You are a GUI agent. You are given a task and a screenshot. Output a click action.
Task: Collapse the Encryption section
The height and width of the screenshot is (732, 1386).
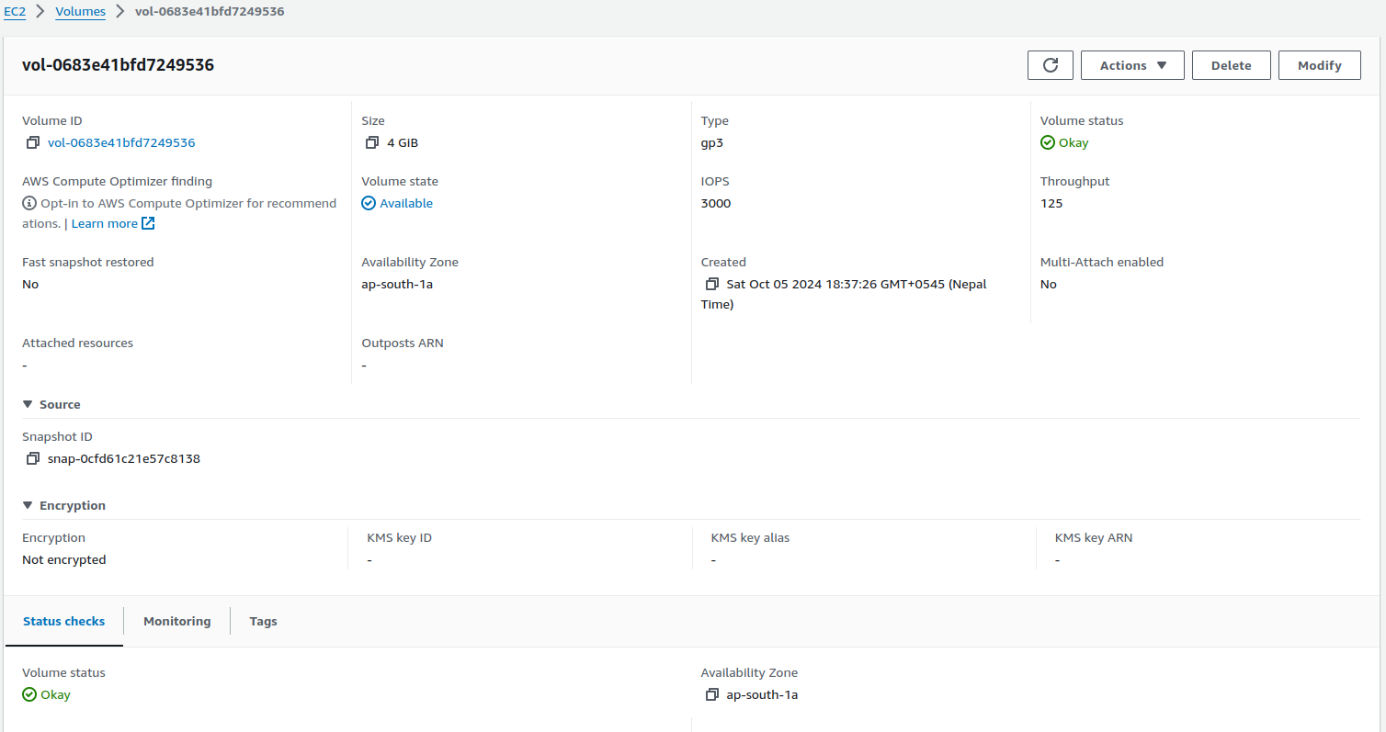[x=28, y=506]
